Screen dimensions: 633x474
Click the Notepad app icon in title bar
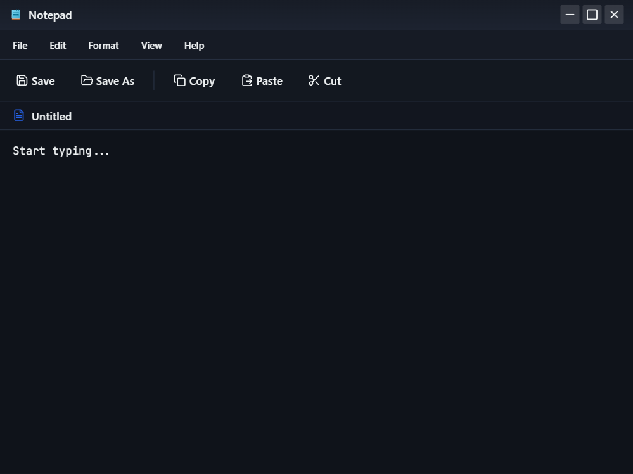pyautogui.click(x=16, y=15)
